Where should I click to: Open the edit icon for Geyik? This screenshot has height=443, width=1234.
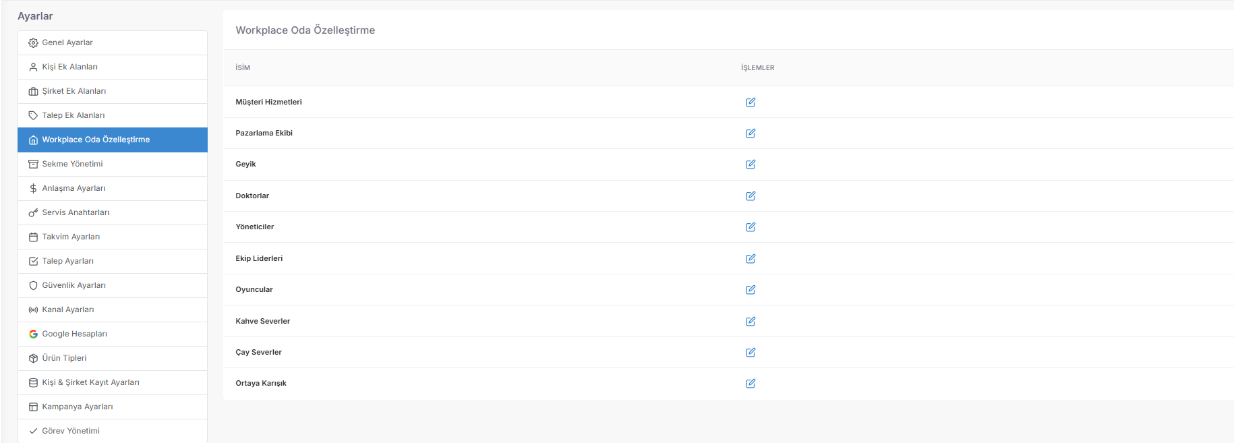tap(751, 165)
